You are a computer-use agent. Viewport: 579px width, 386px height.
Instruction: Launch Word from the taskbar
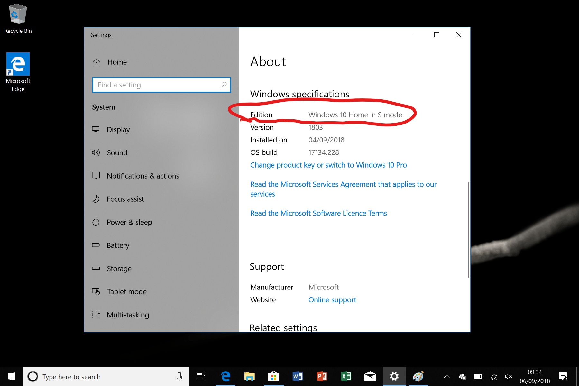tap(298, 376)
